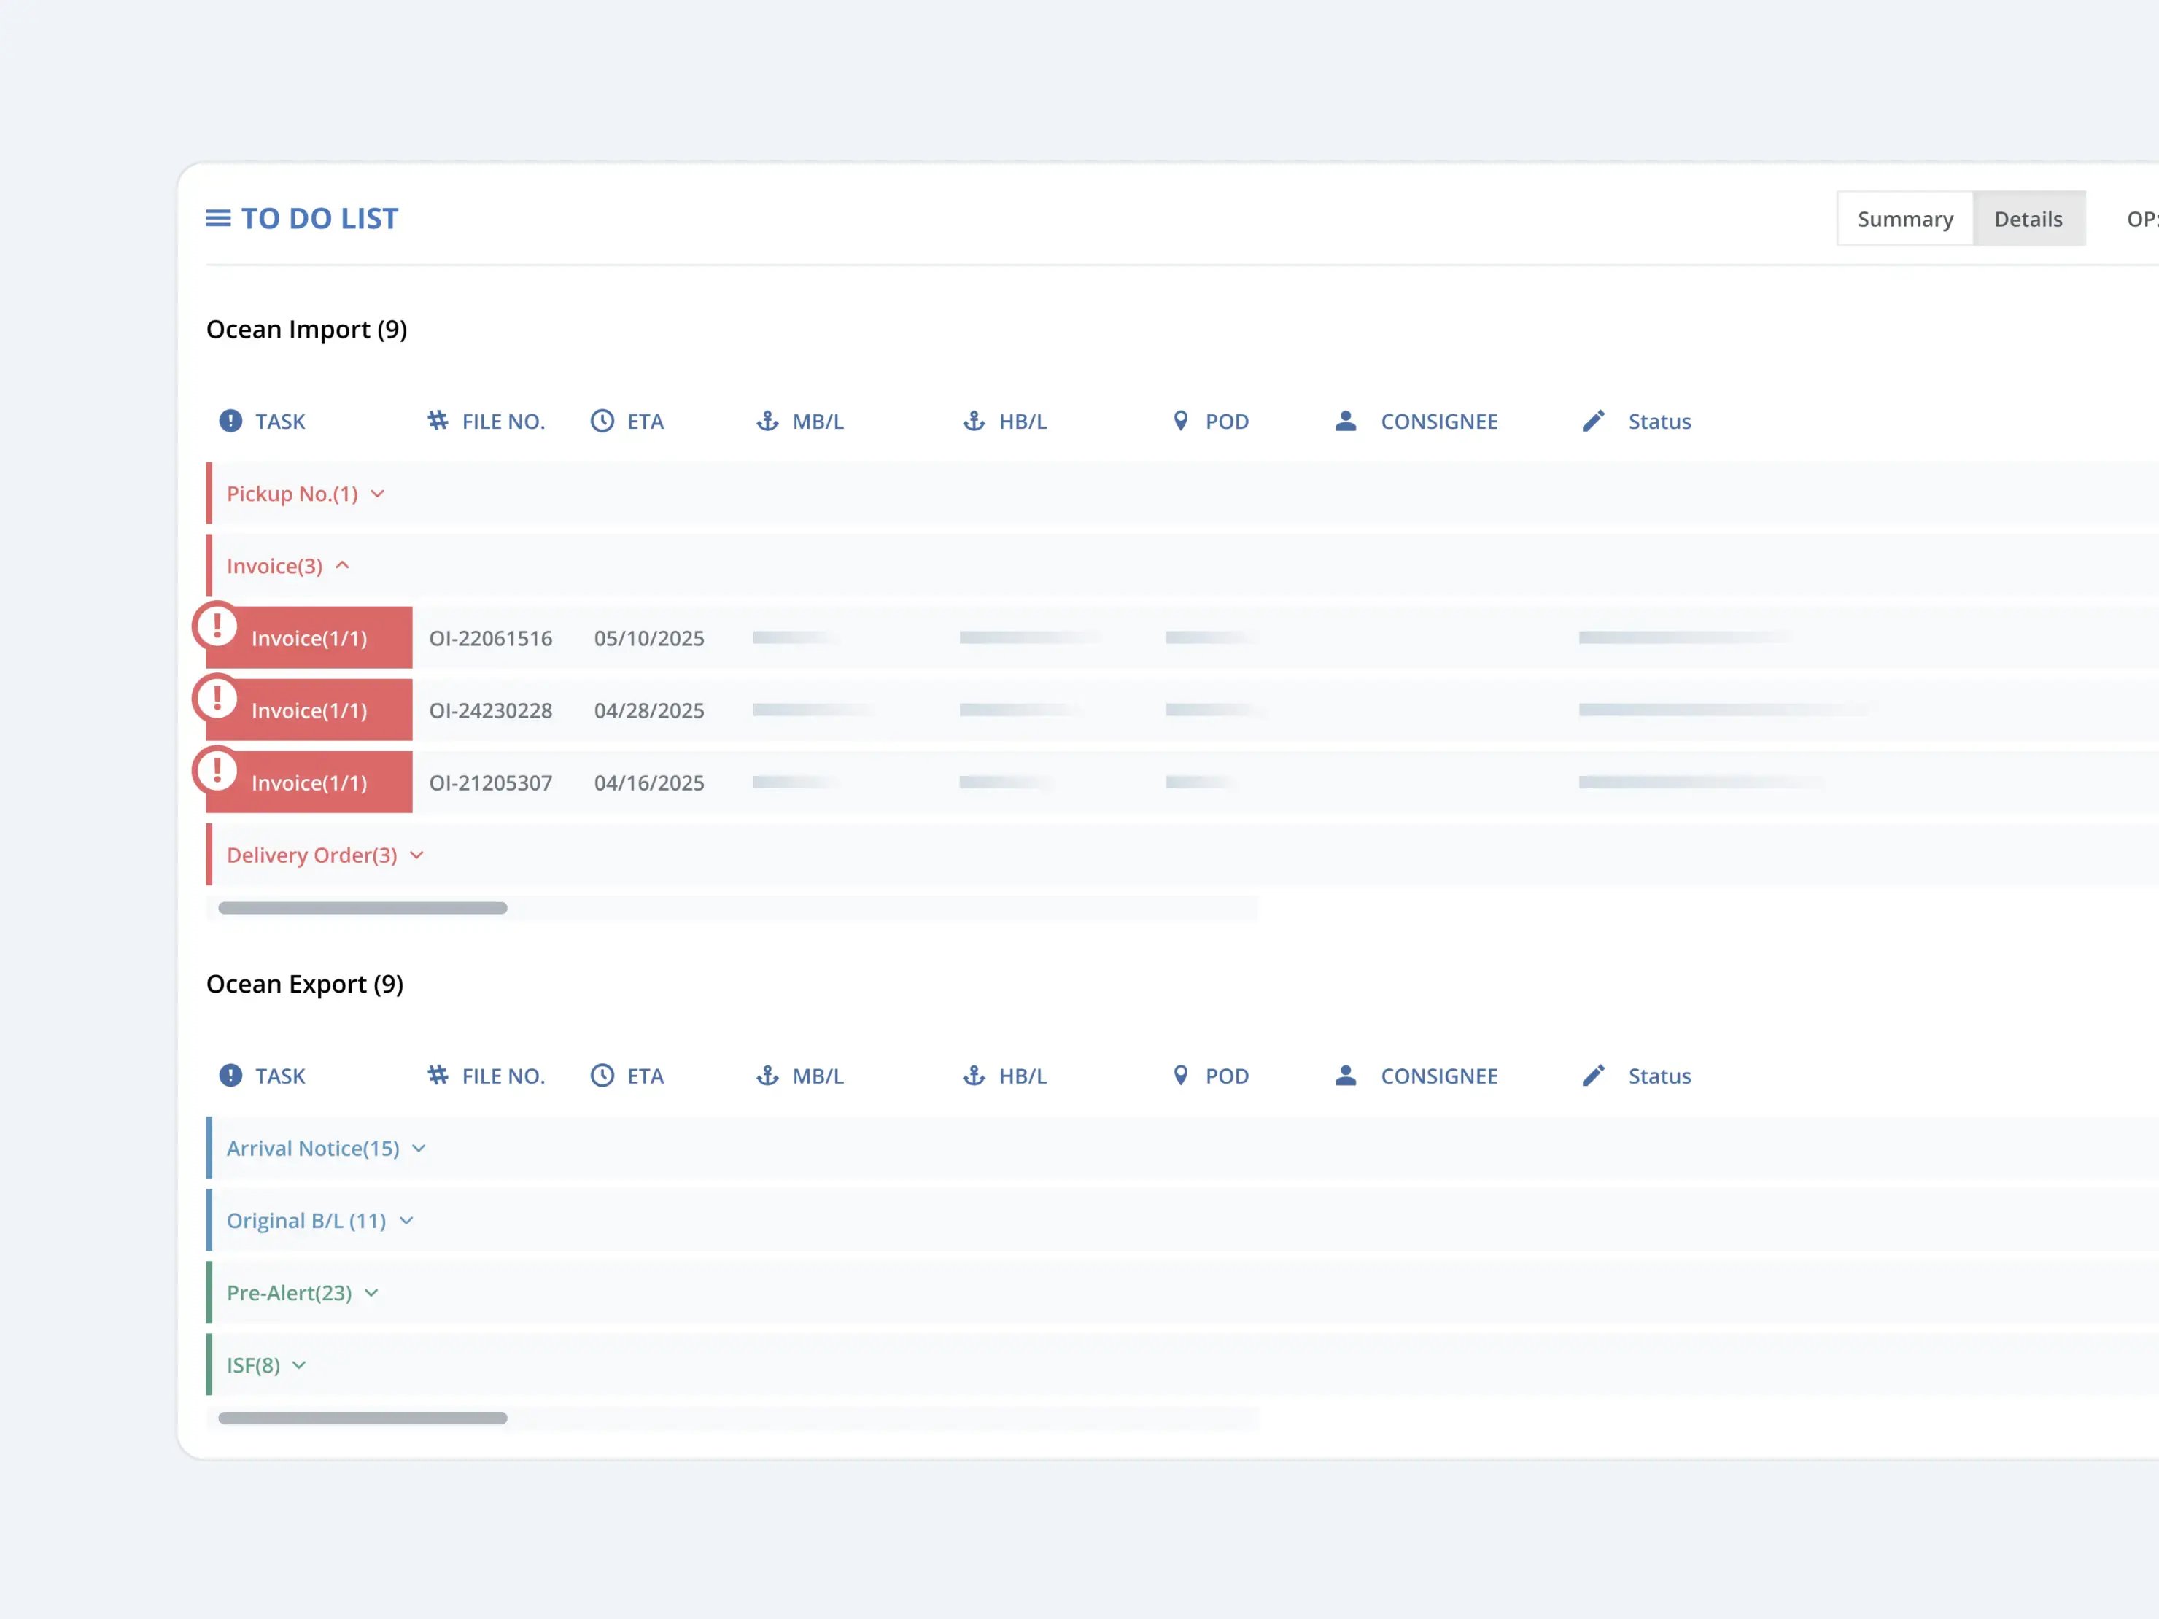Click the map pin icon on Ocean Export POD column
Image resolution: width=2159 pixels, height=1619 pixels.
[1180, 1076]
